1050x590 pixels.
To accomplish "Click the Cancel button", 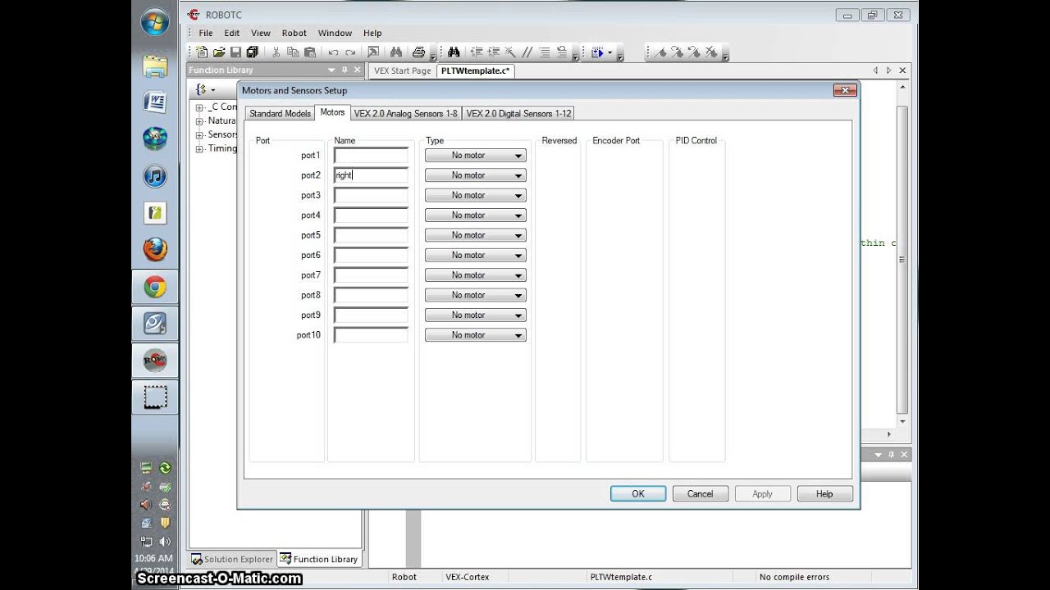I will 701,494.
